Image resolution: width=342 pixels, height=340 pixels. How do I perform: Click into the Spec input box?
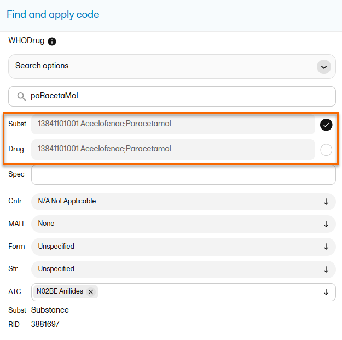(183, 175)
